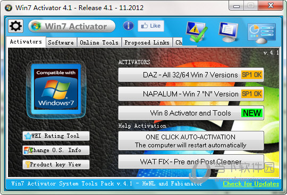This screenshot has width=287, height=195.
Task: Start One Click Auto-Activation
Action: pos(191,141)
